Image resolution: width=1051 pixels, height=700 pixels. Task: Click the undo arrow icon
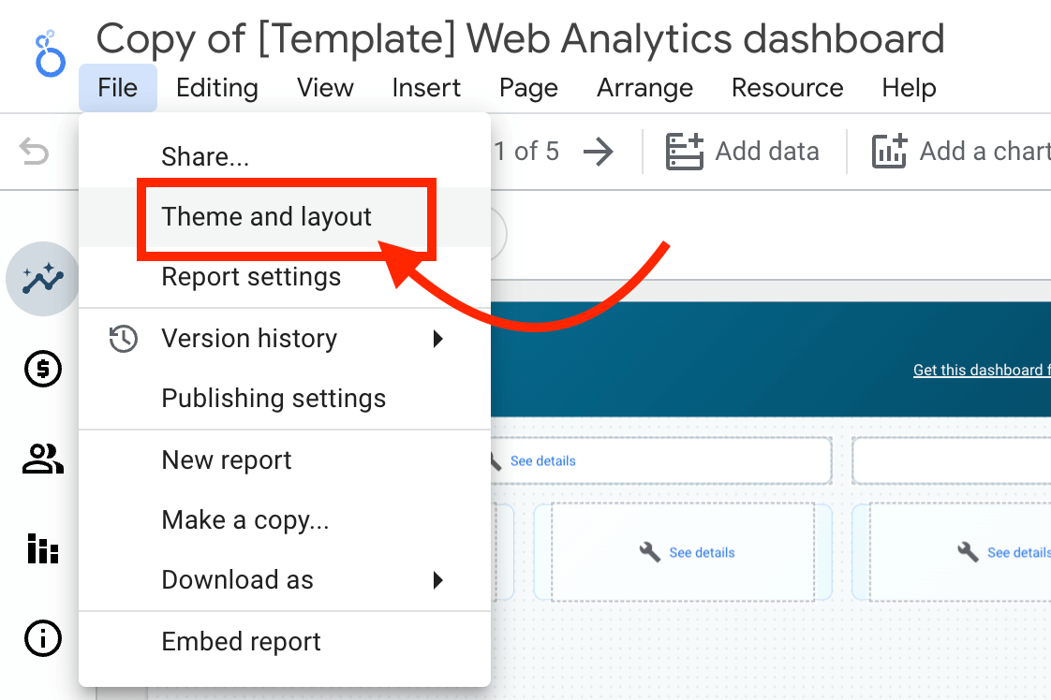coord(34,151)
